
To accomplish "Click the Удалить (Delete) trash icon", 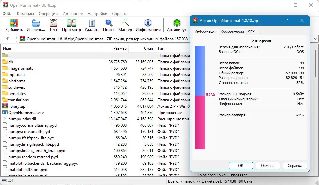I will (x=92, y=23).
